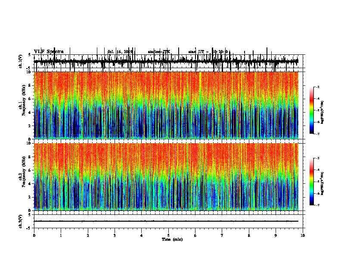Click the "3" tick on the time axis
Viewport: 341px width, 264px height.
coord(115,236)
